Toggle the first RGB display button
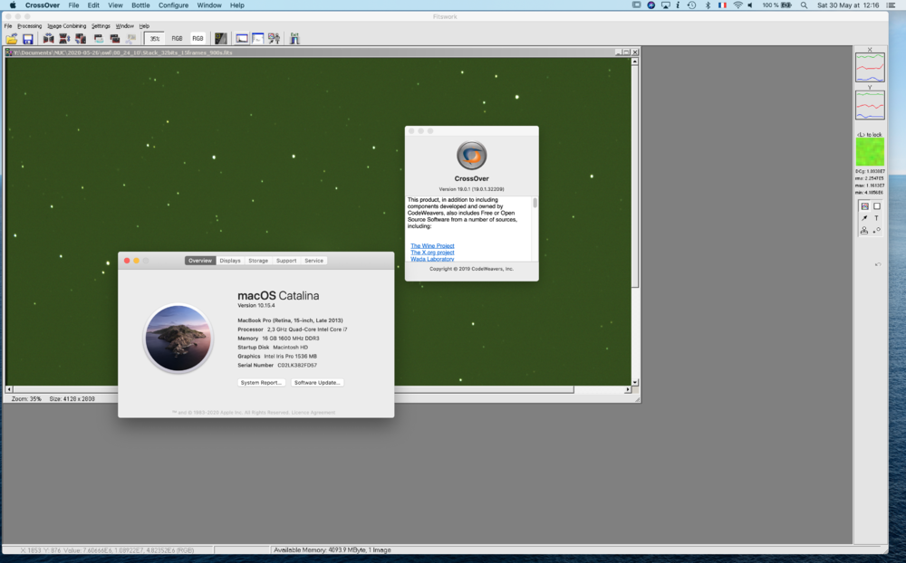The height and width of the screenshot is (563, 906). (177, 39)
